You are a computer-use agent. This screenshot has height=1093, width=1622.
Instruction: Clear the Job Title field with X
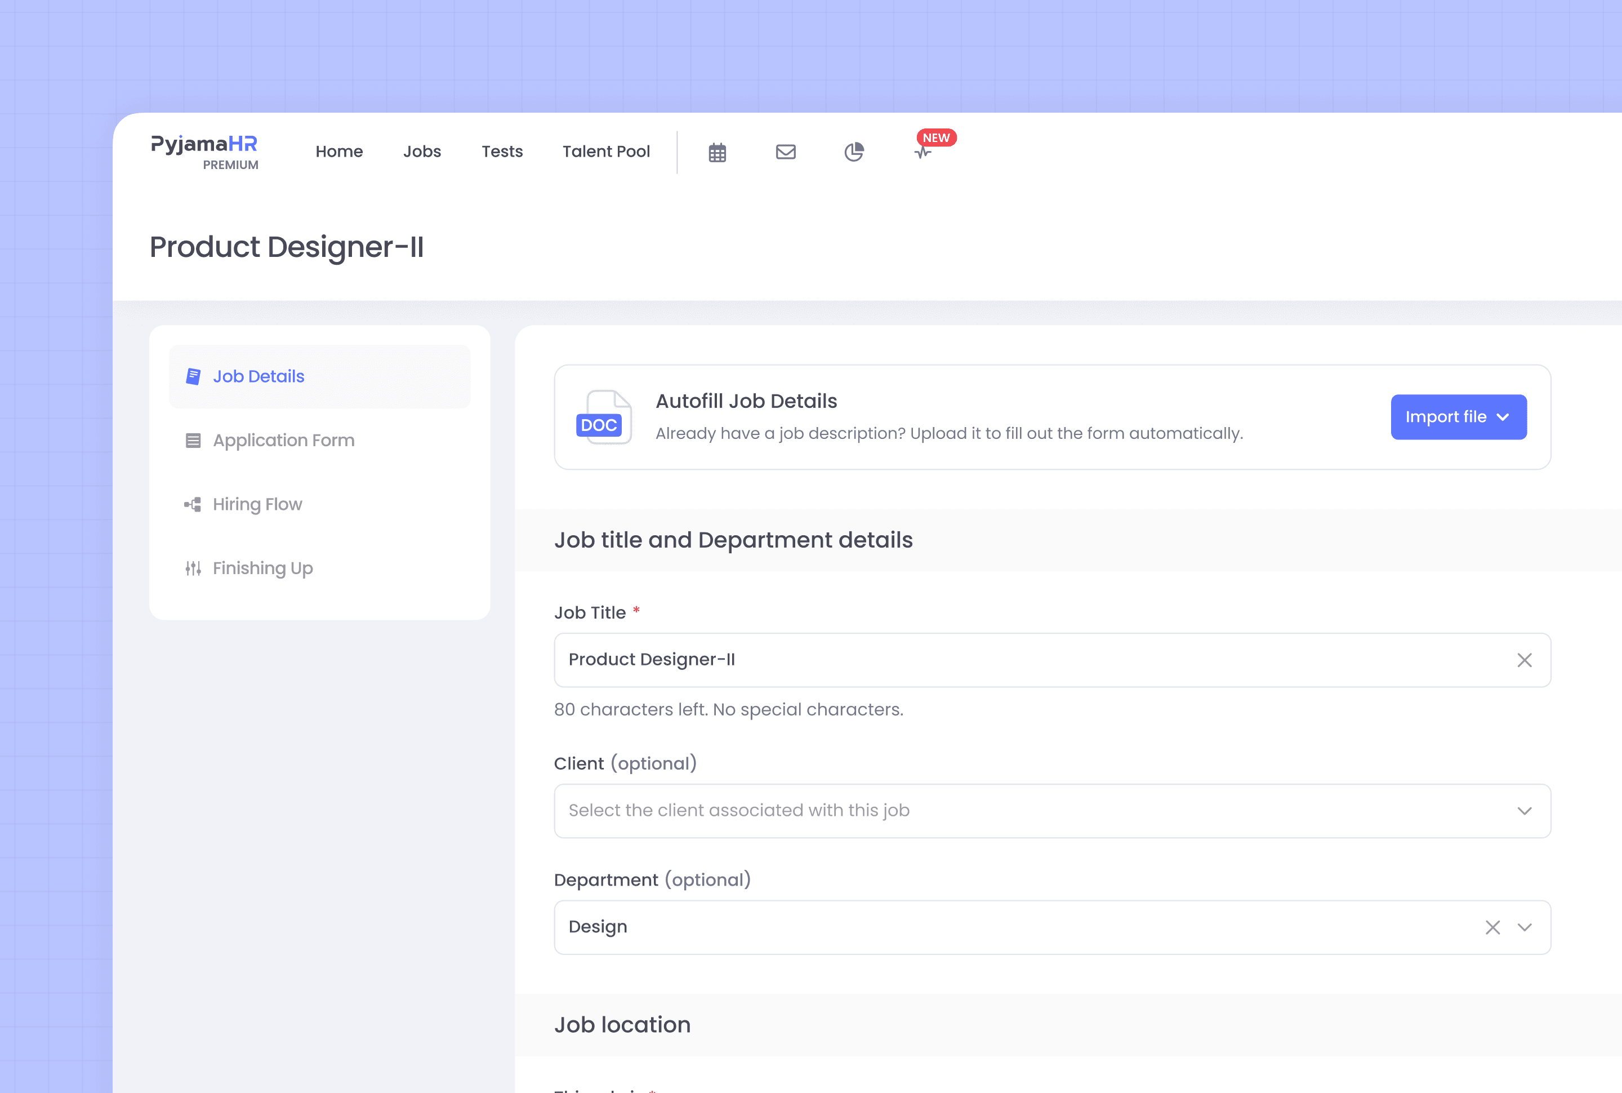[1524, 659]
